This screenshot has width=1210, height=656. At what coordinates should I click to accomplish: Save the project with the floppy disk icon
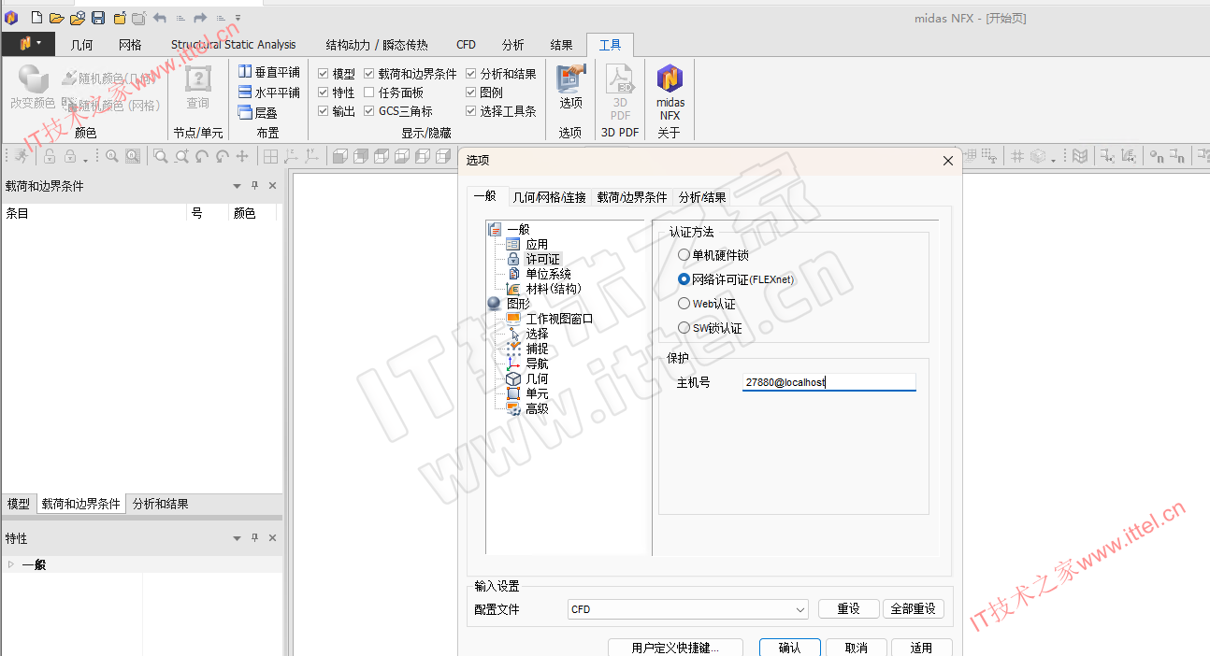(98, 18)
